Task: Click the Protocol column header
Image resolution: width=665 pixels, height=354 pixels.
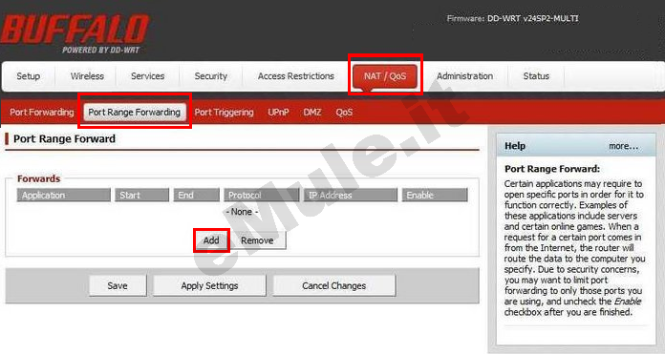Action: tap(261, 196)
